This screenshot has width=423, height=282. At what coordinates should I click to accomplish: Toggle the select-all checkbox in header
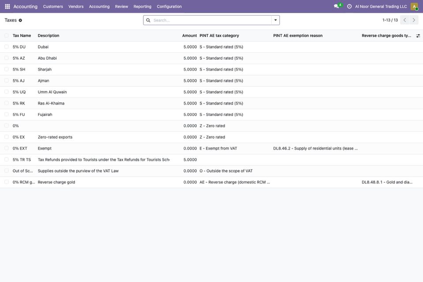coord(7,36)
